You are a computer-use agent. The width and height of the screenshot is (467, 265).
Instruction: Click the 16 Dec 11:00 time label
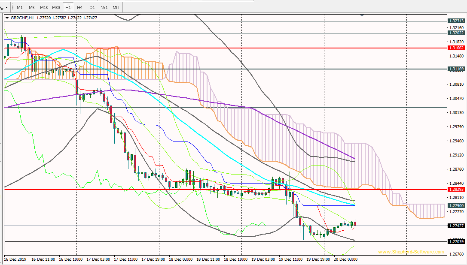pyautogui.click(x=43, y=259)
